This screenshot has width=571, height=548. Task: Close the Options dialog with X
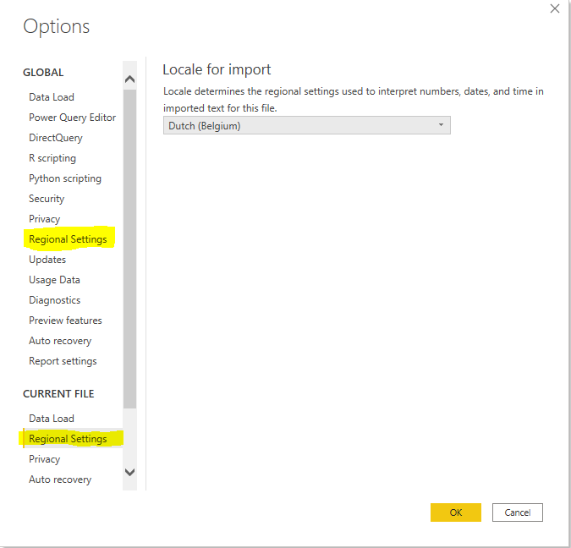(x=555, y=8)
